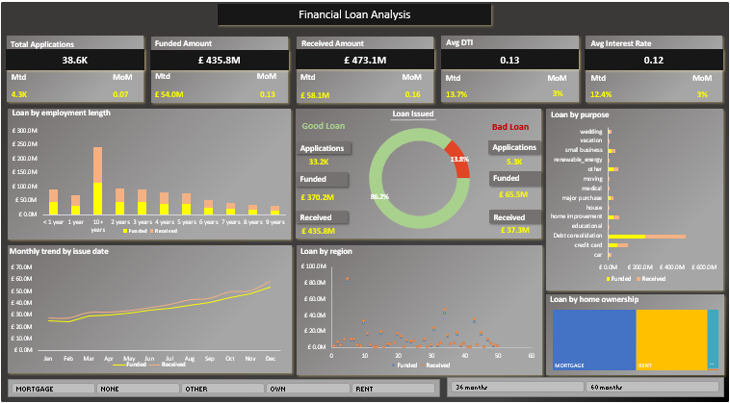Select Bad Loan applications value 5.3K
The image size is (730, 403).
(x=514, y=163)
